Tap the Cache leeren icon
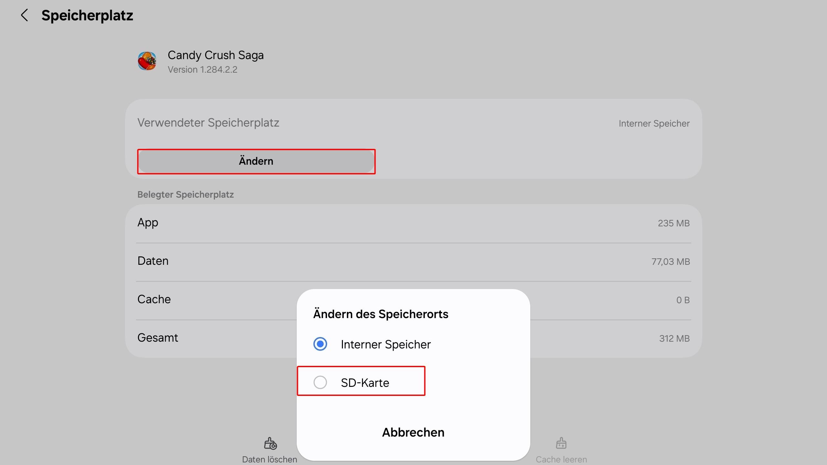827x465 pixels. coord(561,443)
